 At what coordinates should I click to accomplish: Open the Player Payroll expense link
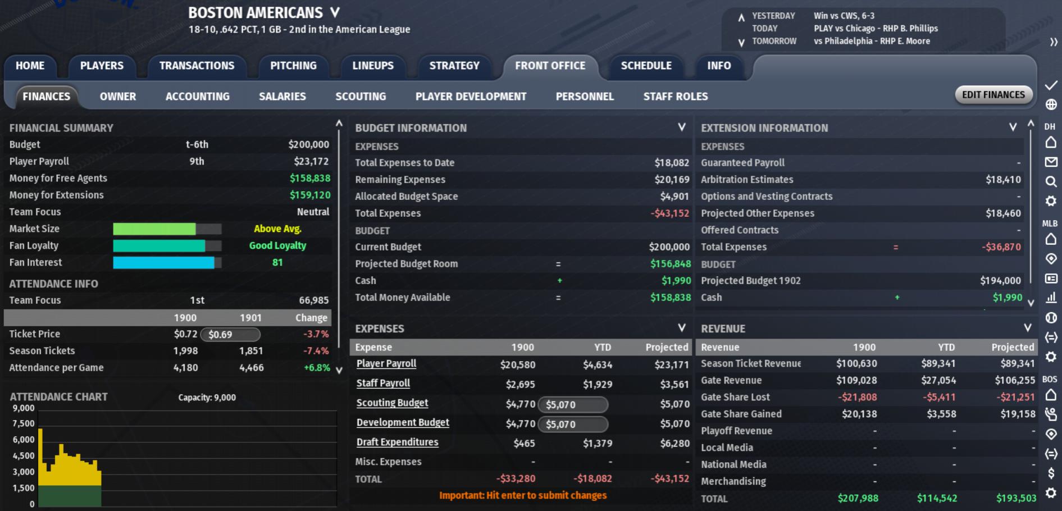(x=386, y=364)
